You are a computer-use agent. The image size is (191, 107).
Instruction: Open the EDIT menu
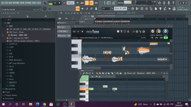click(x=7, y=3)
